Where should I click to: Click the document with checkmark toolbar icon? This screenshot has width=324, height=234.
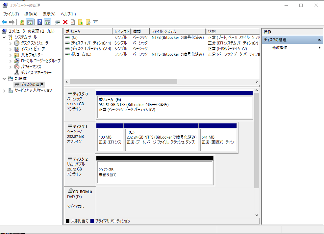pos(73,22)
